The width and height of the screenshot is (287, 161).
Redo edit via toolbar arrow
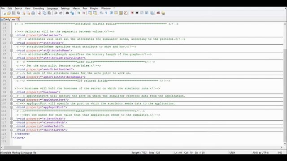point(61,13)
